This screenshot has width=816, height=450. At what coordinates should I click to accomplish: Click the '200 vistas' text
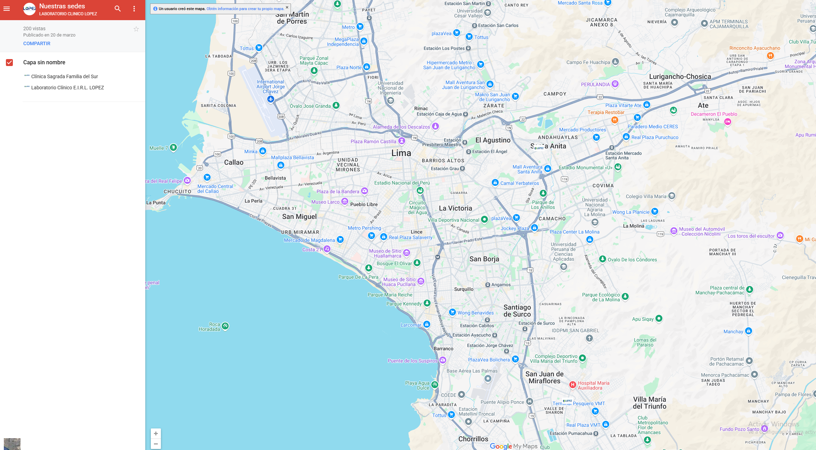tap(34, 28)
